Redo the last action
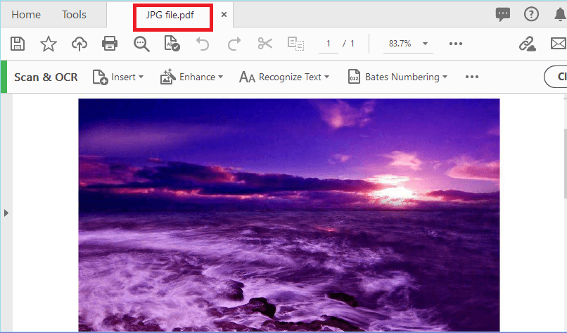 tap(234, 44)
